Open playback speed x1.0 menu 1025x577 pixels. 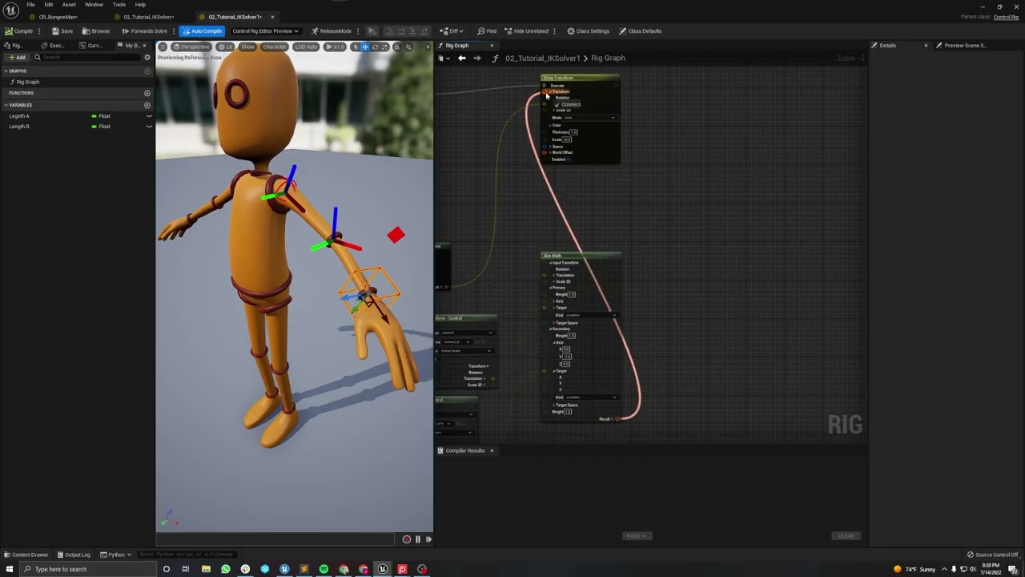[x=335, y=46]
